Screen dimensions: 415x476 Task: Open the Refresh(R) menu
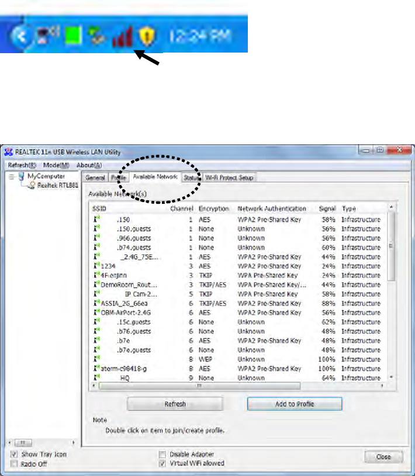click(x=22, y=165)
